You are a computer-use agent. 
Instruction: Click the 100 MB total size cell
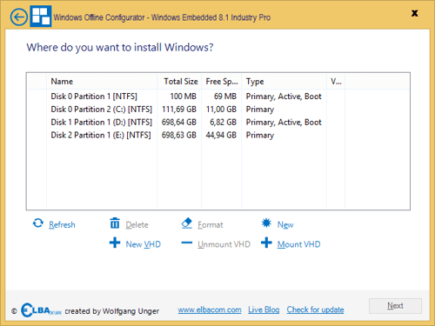(x=183, y=96)
